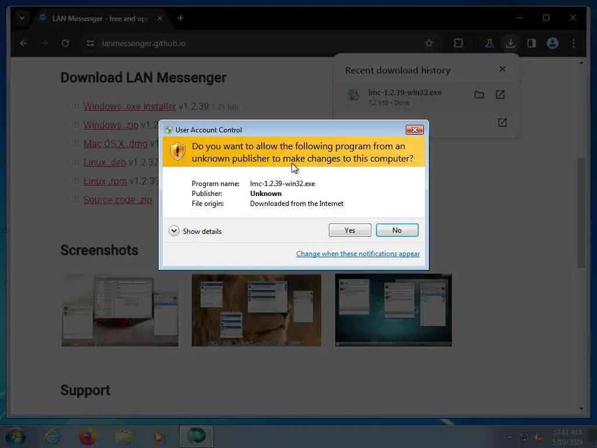Close the Recent download history popup
Screen dimensions: 597x448
[x=503, y=69]
